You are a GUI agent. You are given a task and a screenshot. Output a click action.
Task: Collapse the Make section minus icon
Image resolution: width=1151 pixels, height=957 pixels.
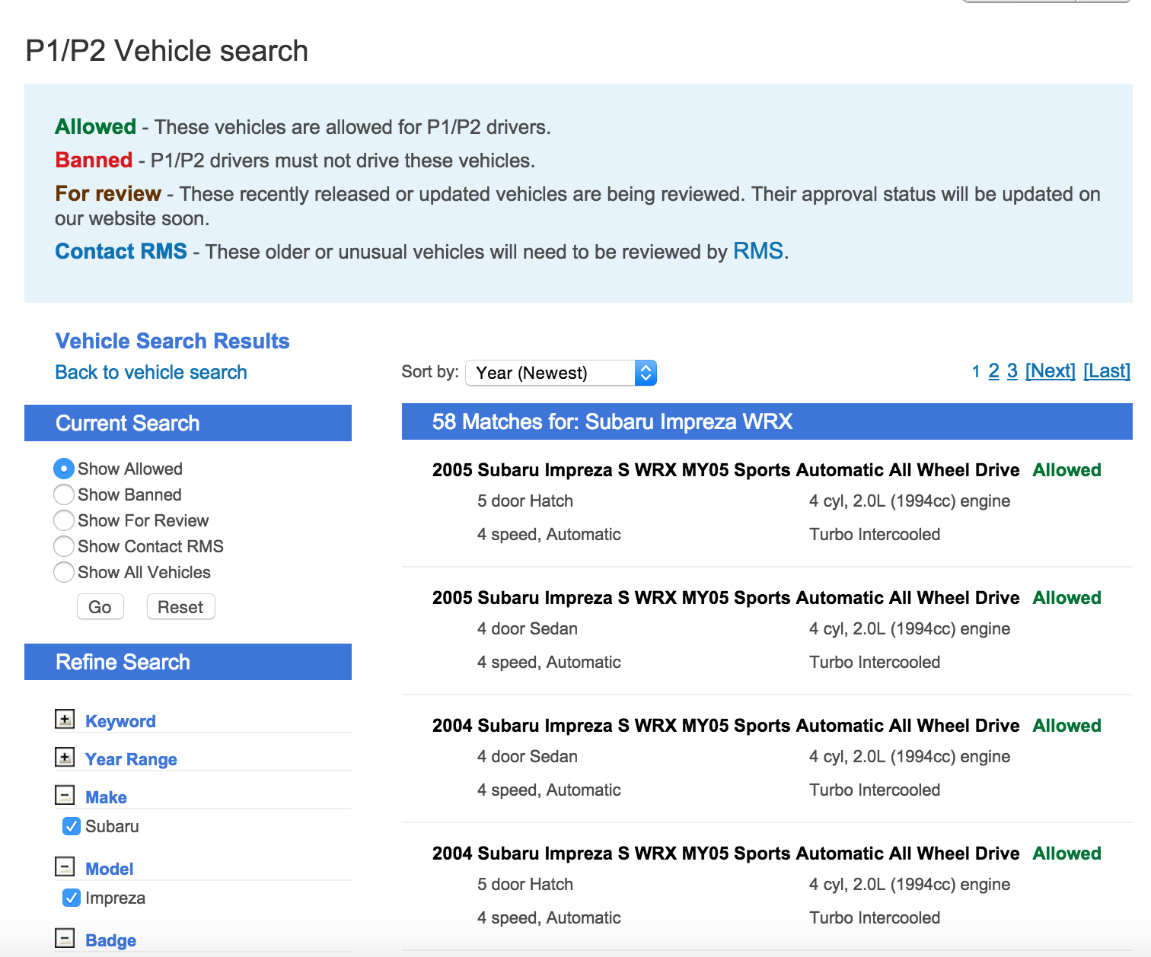pyautogui.click(x=65, y=796)
